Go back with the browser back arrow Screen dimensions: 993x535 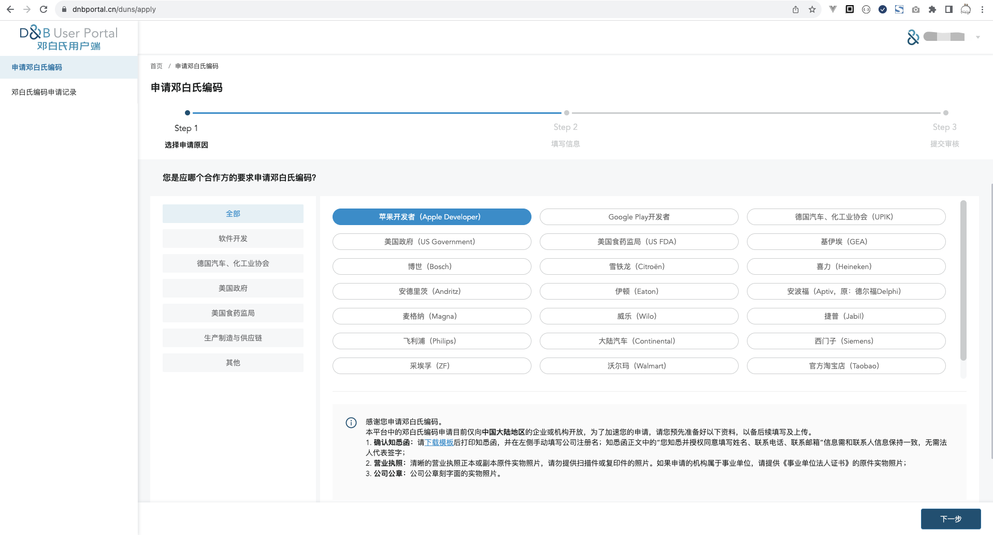(x=10, y=9)
